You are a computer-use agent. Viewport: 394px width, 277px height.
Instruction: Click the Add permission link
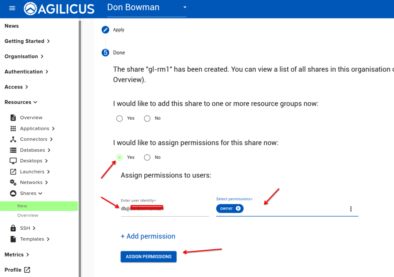[x=148, y=236]
